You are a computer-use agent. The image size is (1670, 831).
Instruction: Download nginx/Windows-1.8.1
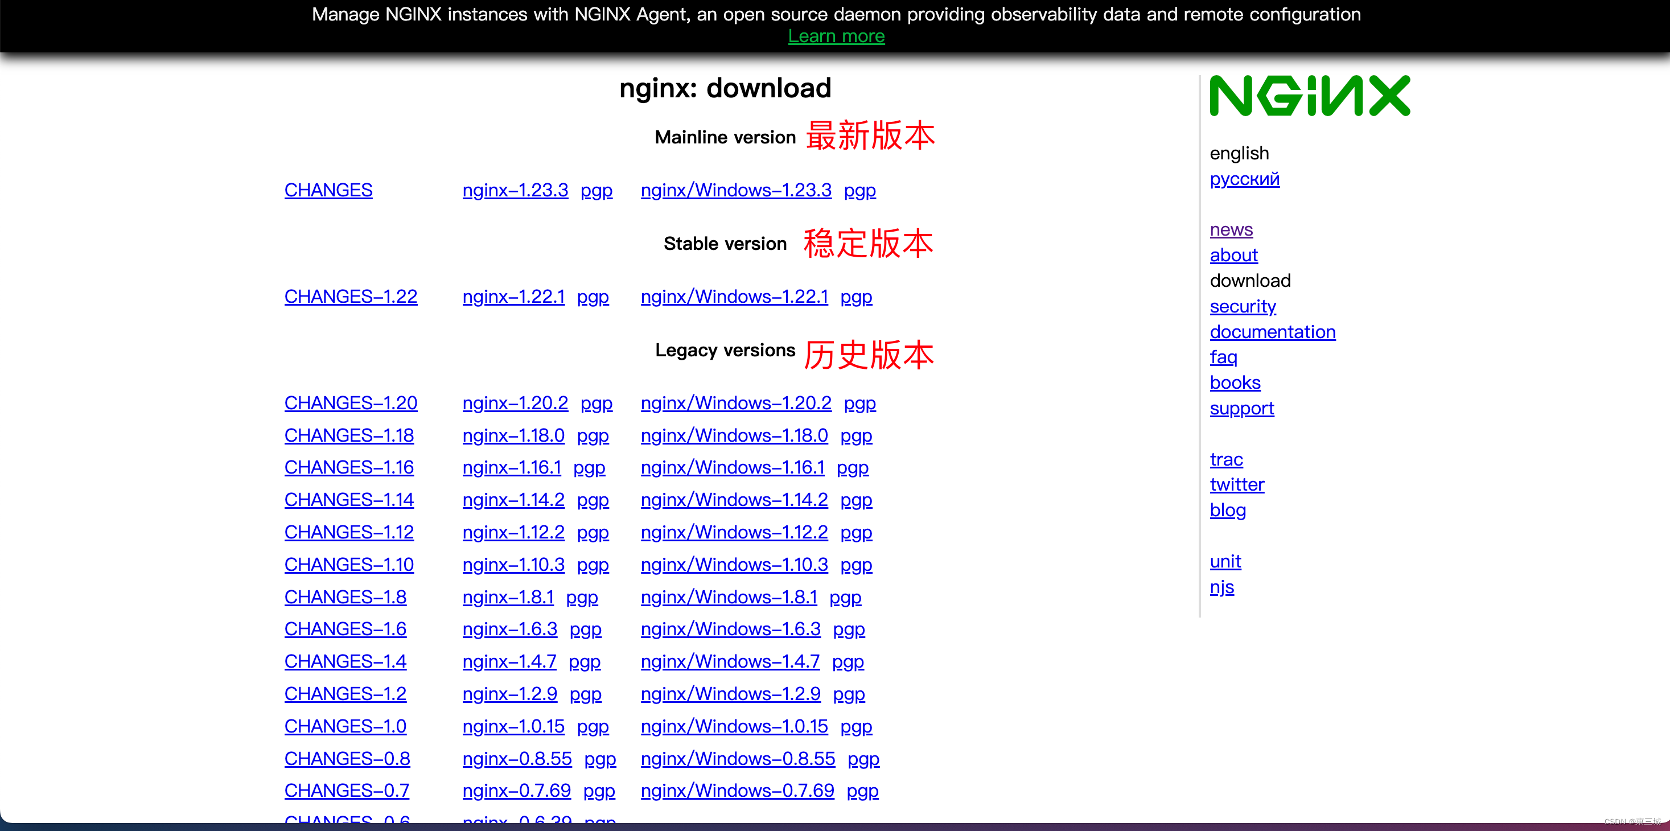tap(729, 596)
